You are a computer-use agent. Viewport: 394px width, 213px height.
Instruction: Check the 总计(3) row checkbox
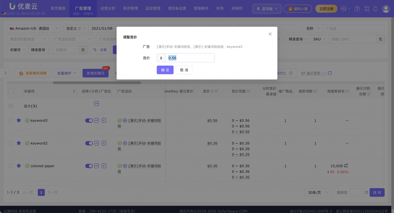click(11, 106)
